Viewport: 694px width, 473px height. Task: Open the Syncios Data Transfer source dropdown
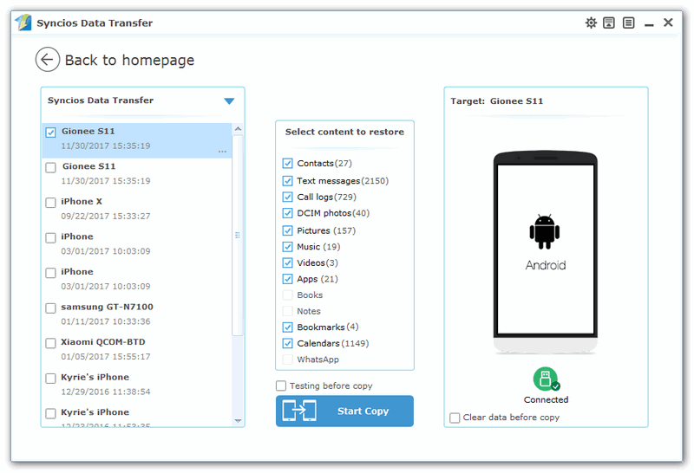[229, 101]
